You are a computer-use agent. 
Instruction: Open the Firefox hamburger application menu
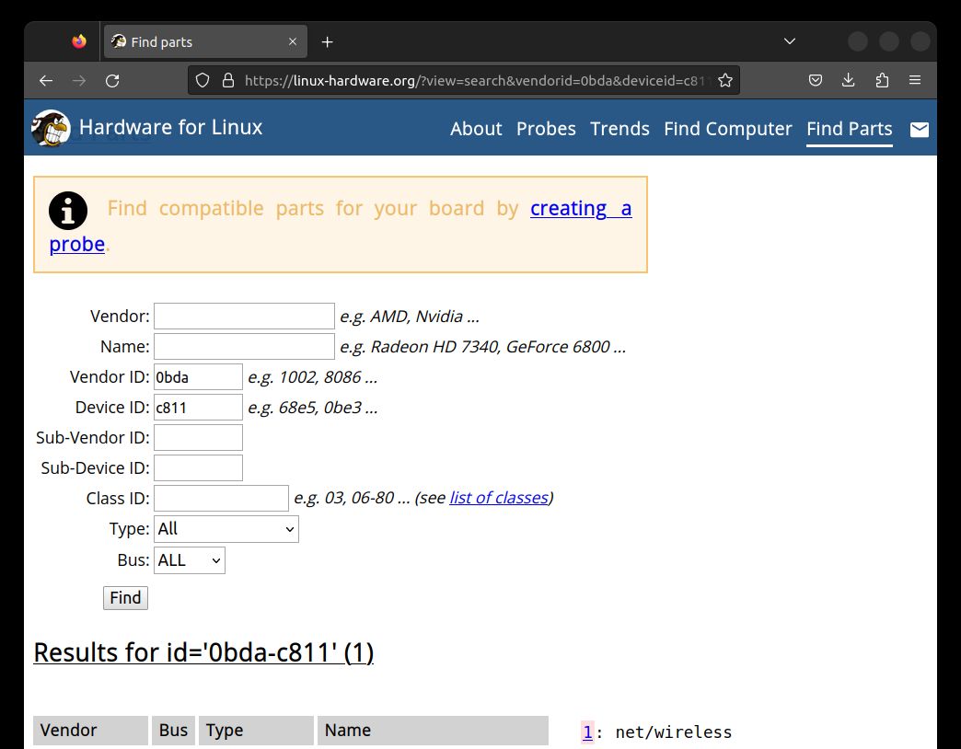[x=915, y=81]
